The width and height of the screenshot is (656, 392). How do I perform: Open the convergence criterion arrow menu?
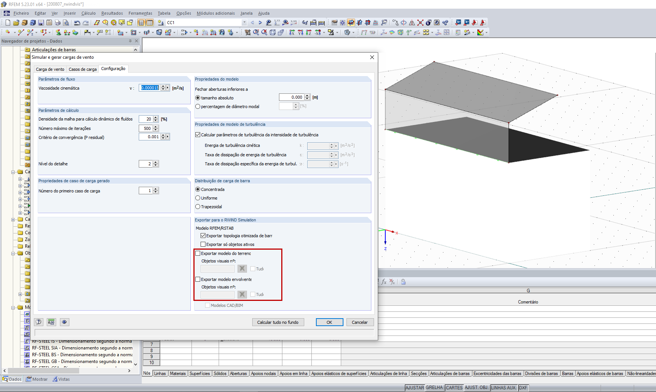pyautogui.click(x=168, y=137)
